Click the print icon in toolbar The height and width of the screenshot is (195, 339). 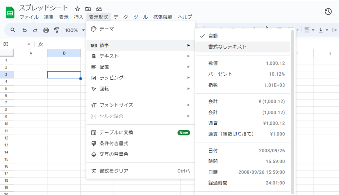(46, 30)
